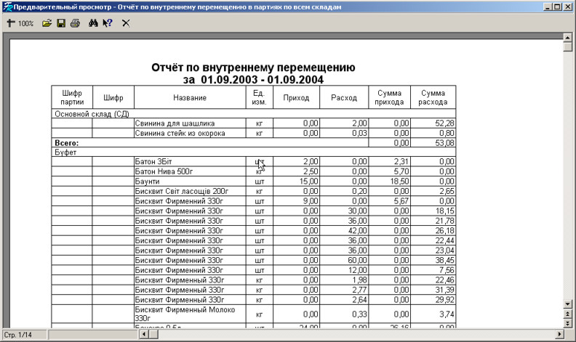This screenshot has width=576, height=342.
Task: Save the report using floppy disk icon
Action: [x=61, y=23]
